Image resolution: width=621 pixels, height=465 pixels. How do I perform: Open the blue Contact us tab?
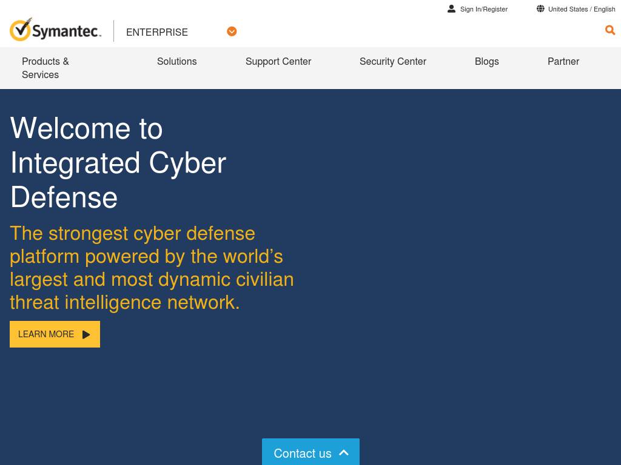[303, 453]
